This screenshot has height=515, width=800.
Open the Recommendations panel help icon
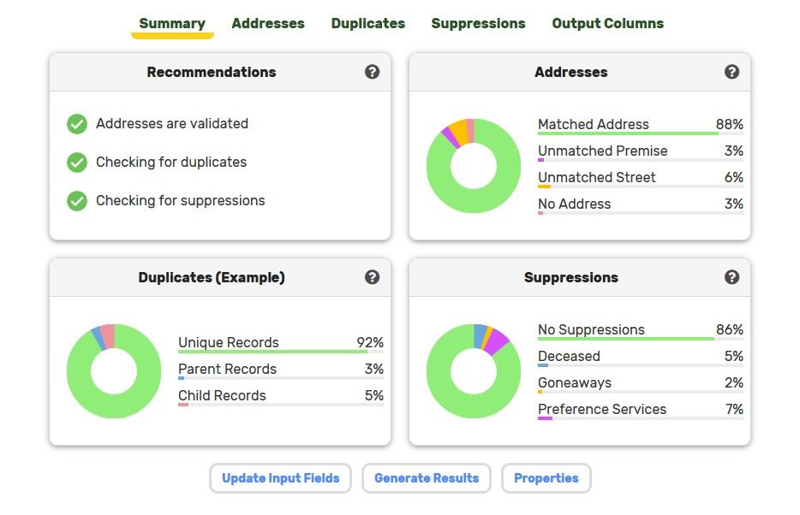tap(372, 72)
